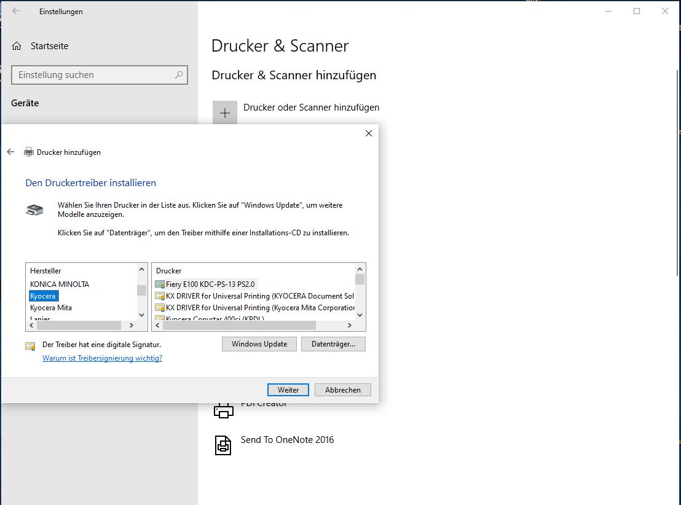Image resolution: width=681 pixels, height=505 pixels.
Task: Close the Drucker hinzufügen dialog
Action: 369,133
